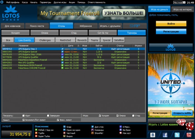Click the Ребай / Эдд-он legend icon
Image resolution: width=195 pixels, height=139 pixels.
click(36, 130)
